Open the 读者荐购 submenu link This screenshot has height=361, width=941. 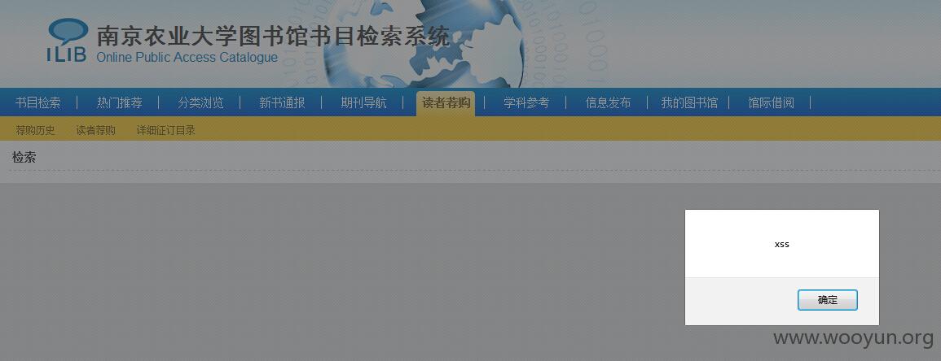pos(96,130)
